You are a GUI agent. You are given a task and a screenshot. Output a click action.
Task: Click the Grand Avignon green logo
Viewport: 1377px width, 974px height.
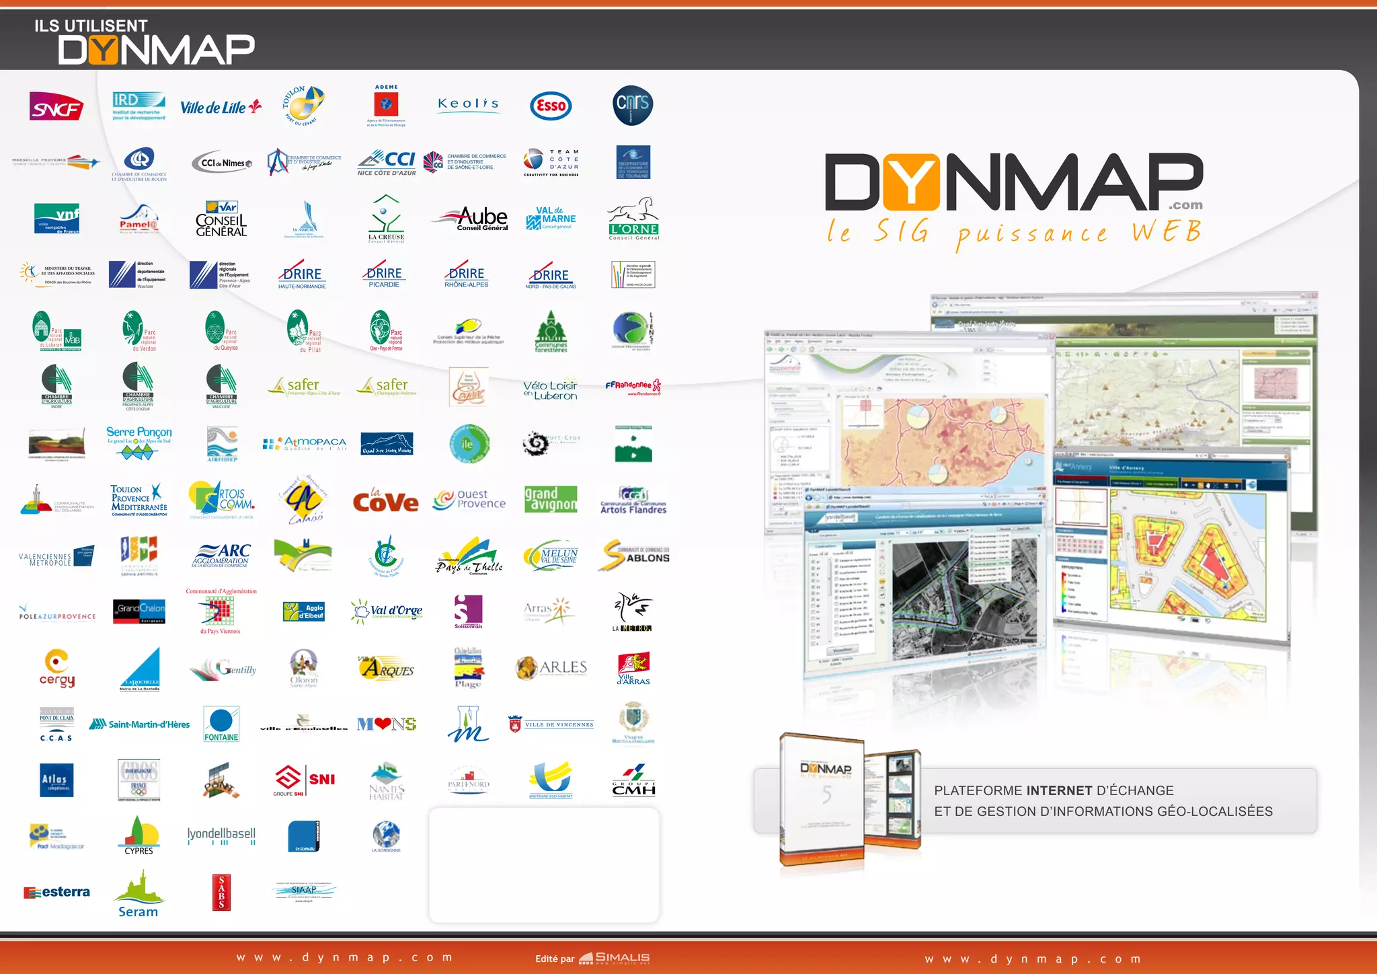pyautogui.click(x=551, y=499)
